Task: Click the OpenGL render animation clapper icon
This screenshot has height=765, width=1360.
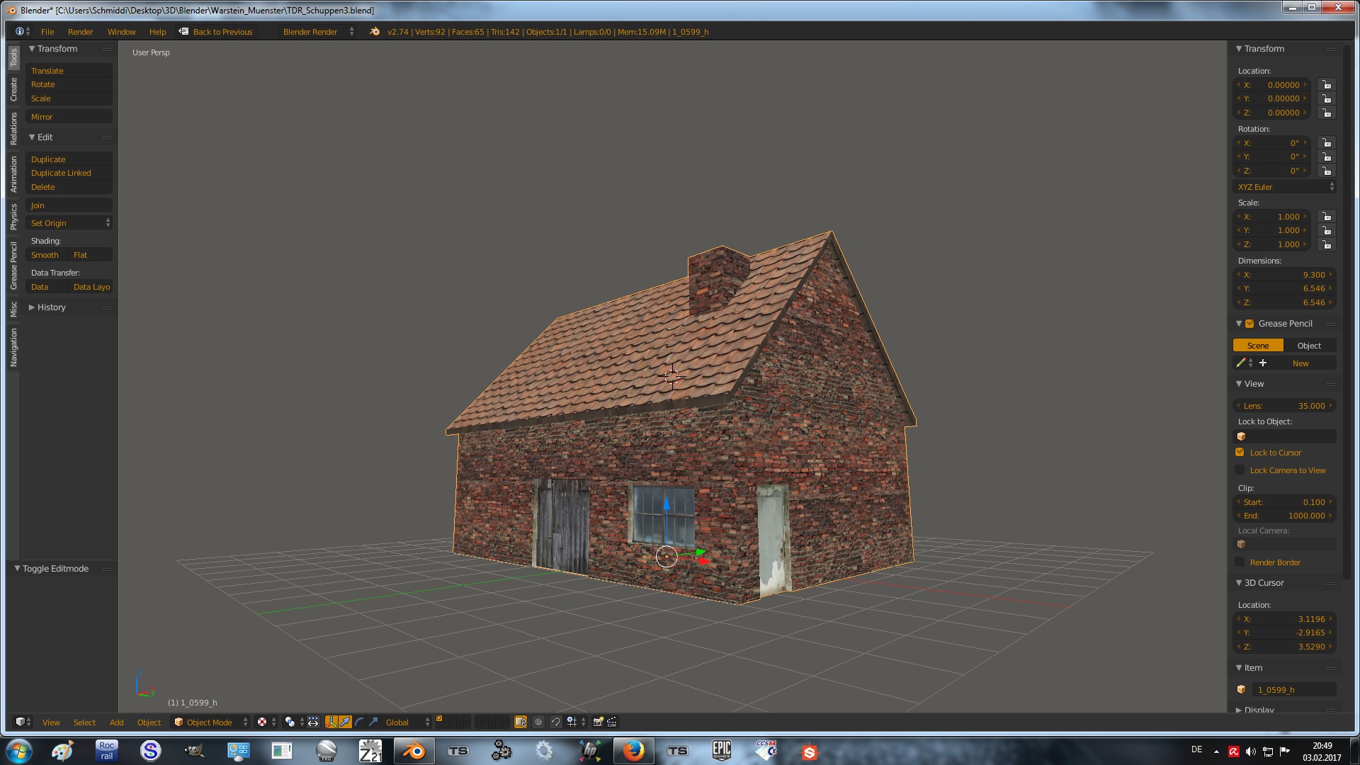Action: tap(612, 722)
